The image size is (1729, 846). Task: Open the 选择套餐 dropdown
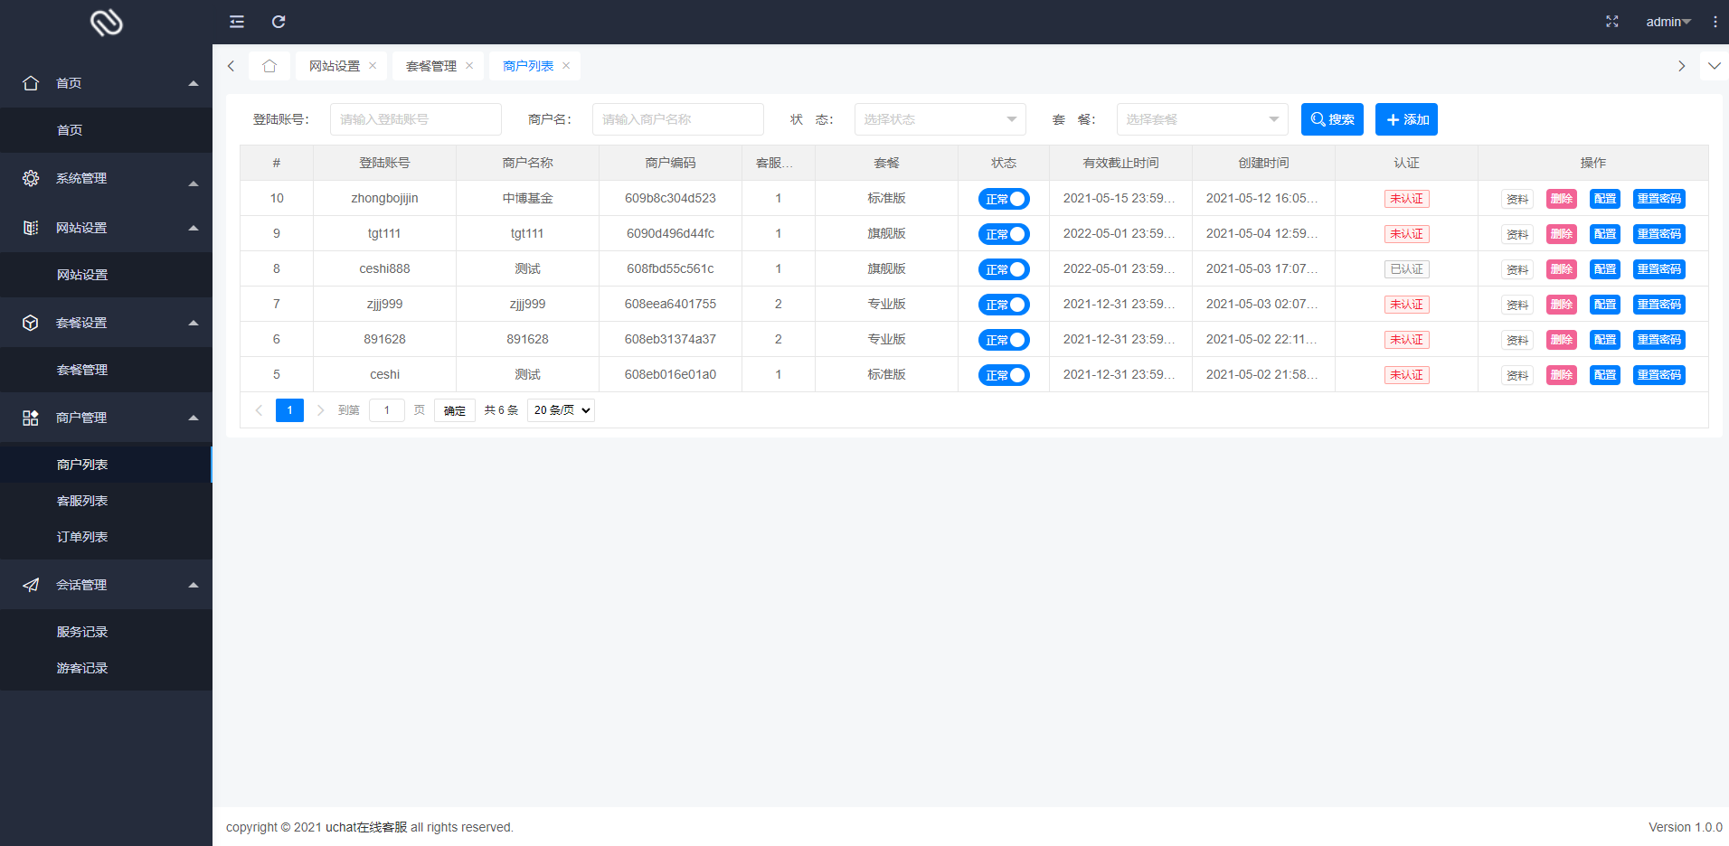1202,119
